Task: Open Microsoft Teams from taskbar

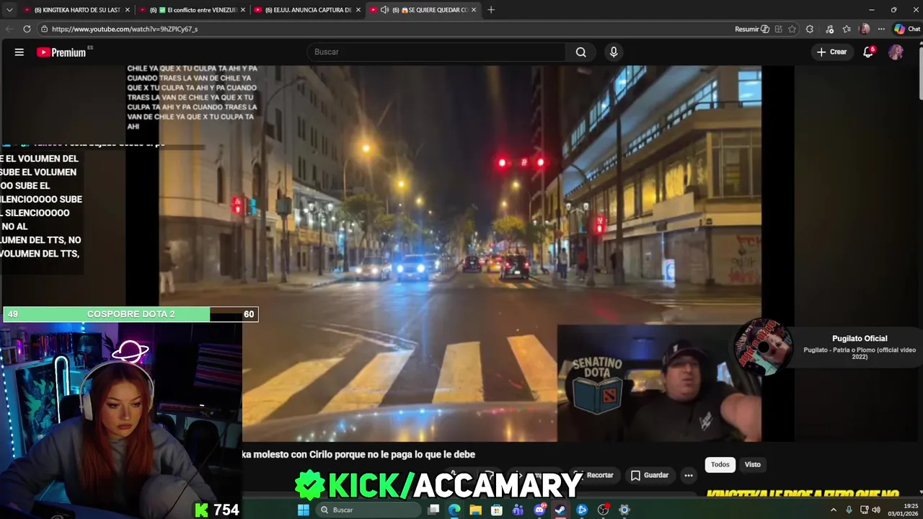Action: (518, 510)
